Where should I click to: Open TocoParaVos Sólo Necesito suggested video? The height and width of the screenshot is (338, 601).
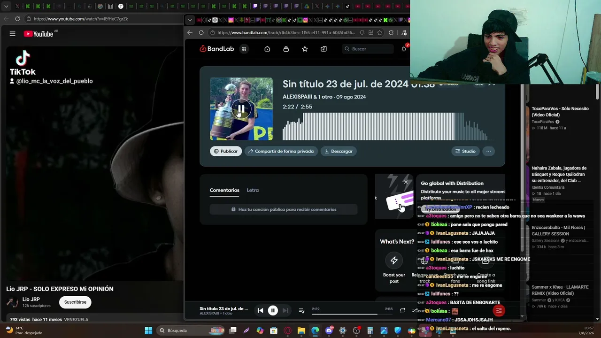[x=560, y=111]
